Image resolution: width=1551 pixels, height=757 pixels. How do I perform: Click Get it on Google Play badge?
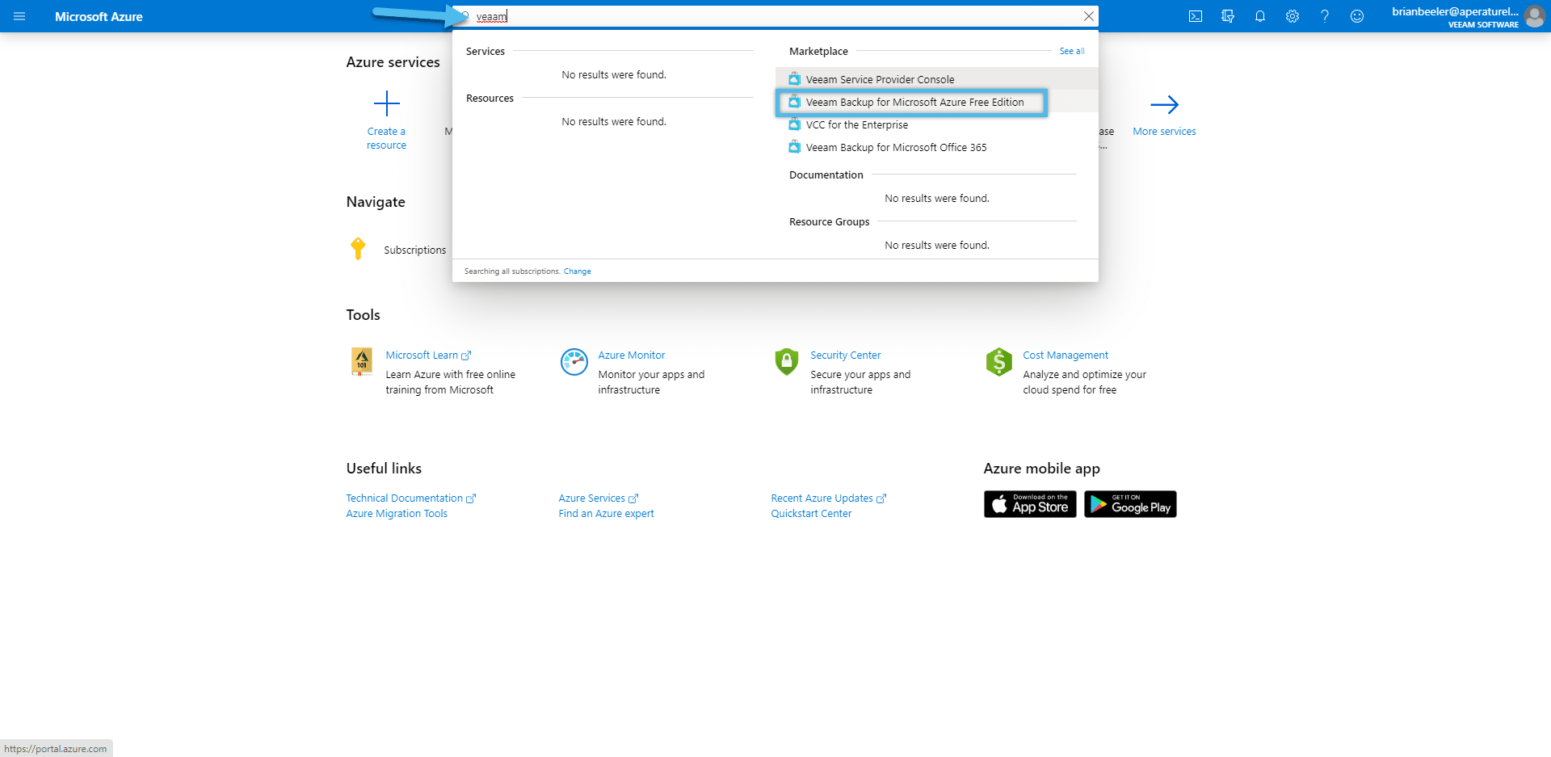coord(1130,504)
